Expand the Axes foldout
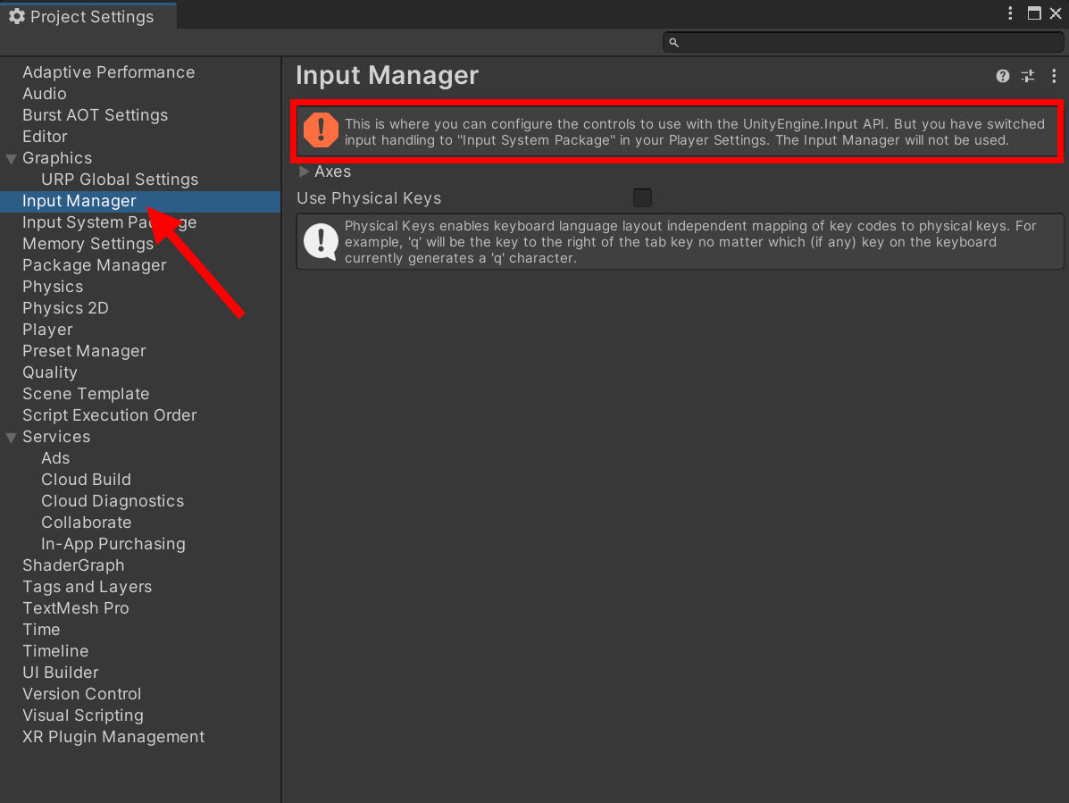 point(304,171)
